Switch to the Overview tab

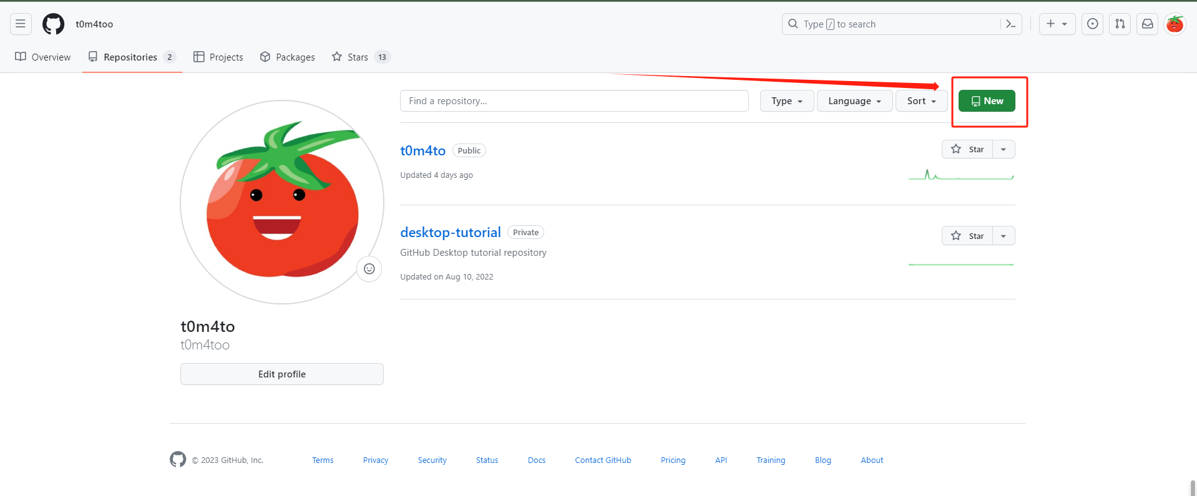point(43,57)
